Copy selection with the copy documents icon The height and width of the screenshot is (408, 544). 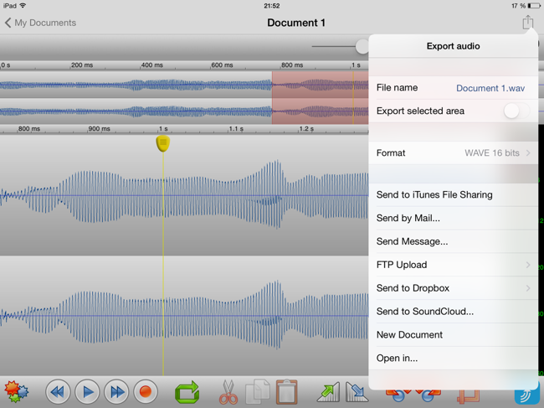click(x=257, y=392)
